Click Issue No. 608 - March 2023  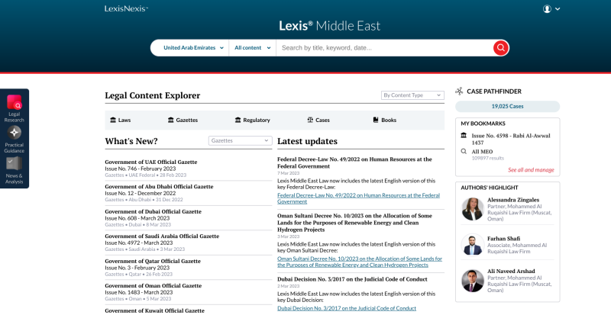click(x=137, y=218)
